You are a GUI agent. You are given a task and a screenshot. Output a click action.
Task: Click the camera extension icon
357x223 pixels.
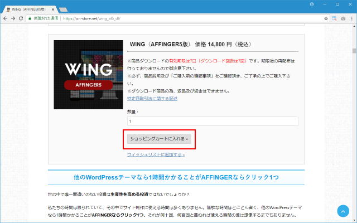click(x=343, y=18)
